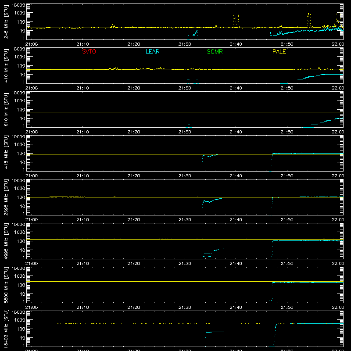The height and width of the screenshot is (351, 351).
Task: Click the 21:20 tick label under the 2695 MHz plot
Action: tap(134, 220)
